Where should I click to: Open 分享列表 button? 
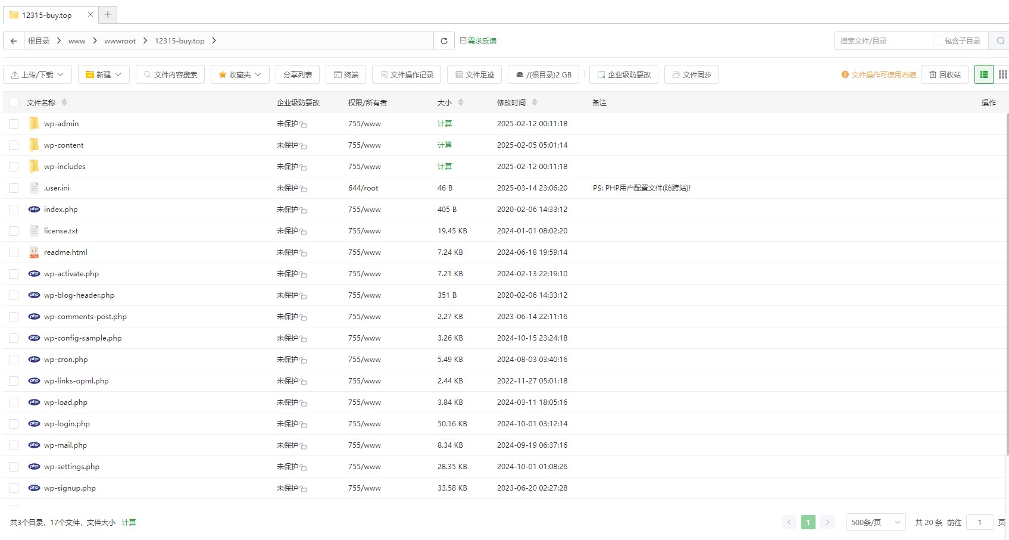point(298,74)
